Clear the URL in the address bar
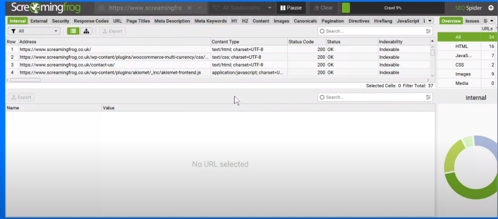The height and width of the screenshot is (219, 498). (190, 8)
